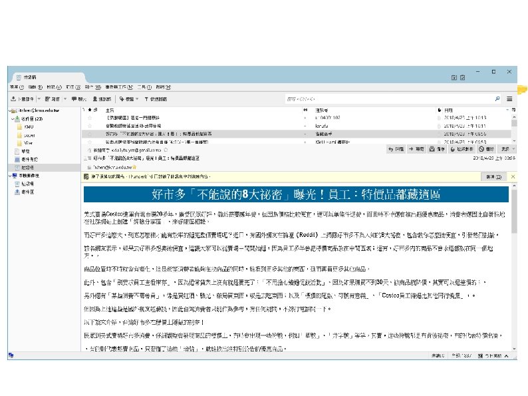Open the Write new message button
528x396 pixels.
(x=52, y=99)
